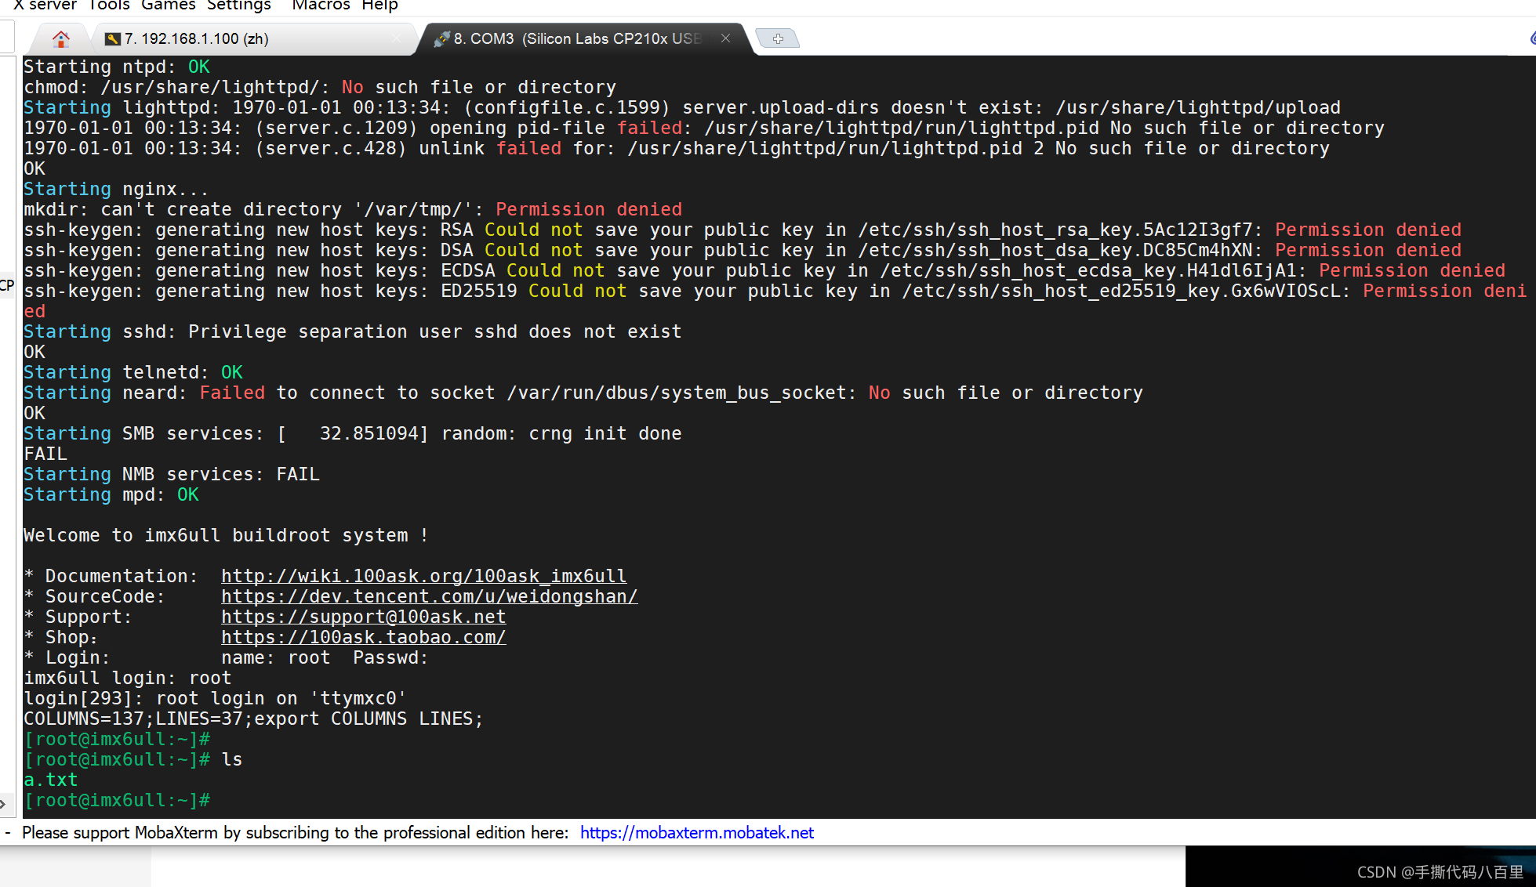1536x887 pixels.
Task: Select the 'Starting mpd: OK' line
Action: (x=111, y=494)
